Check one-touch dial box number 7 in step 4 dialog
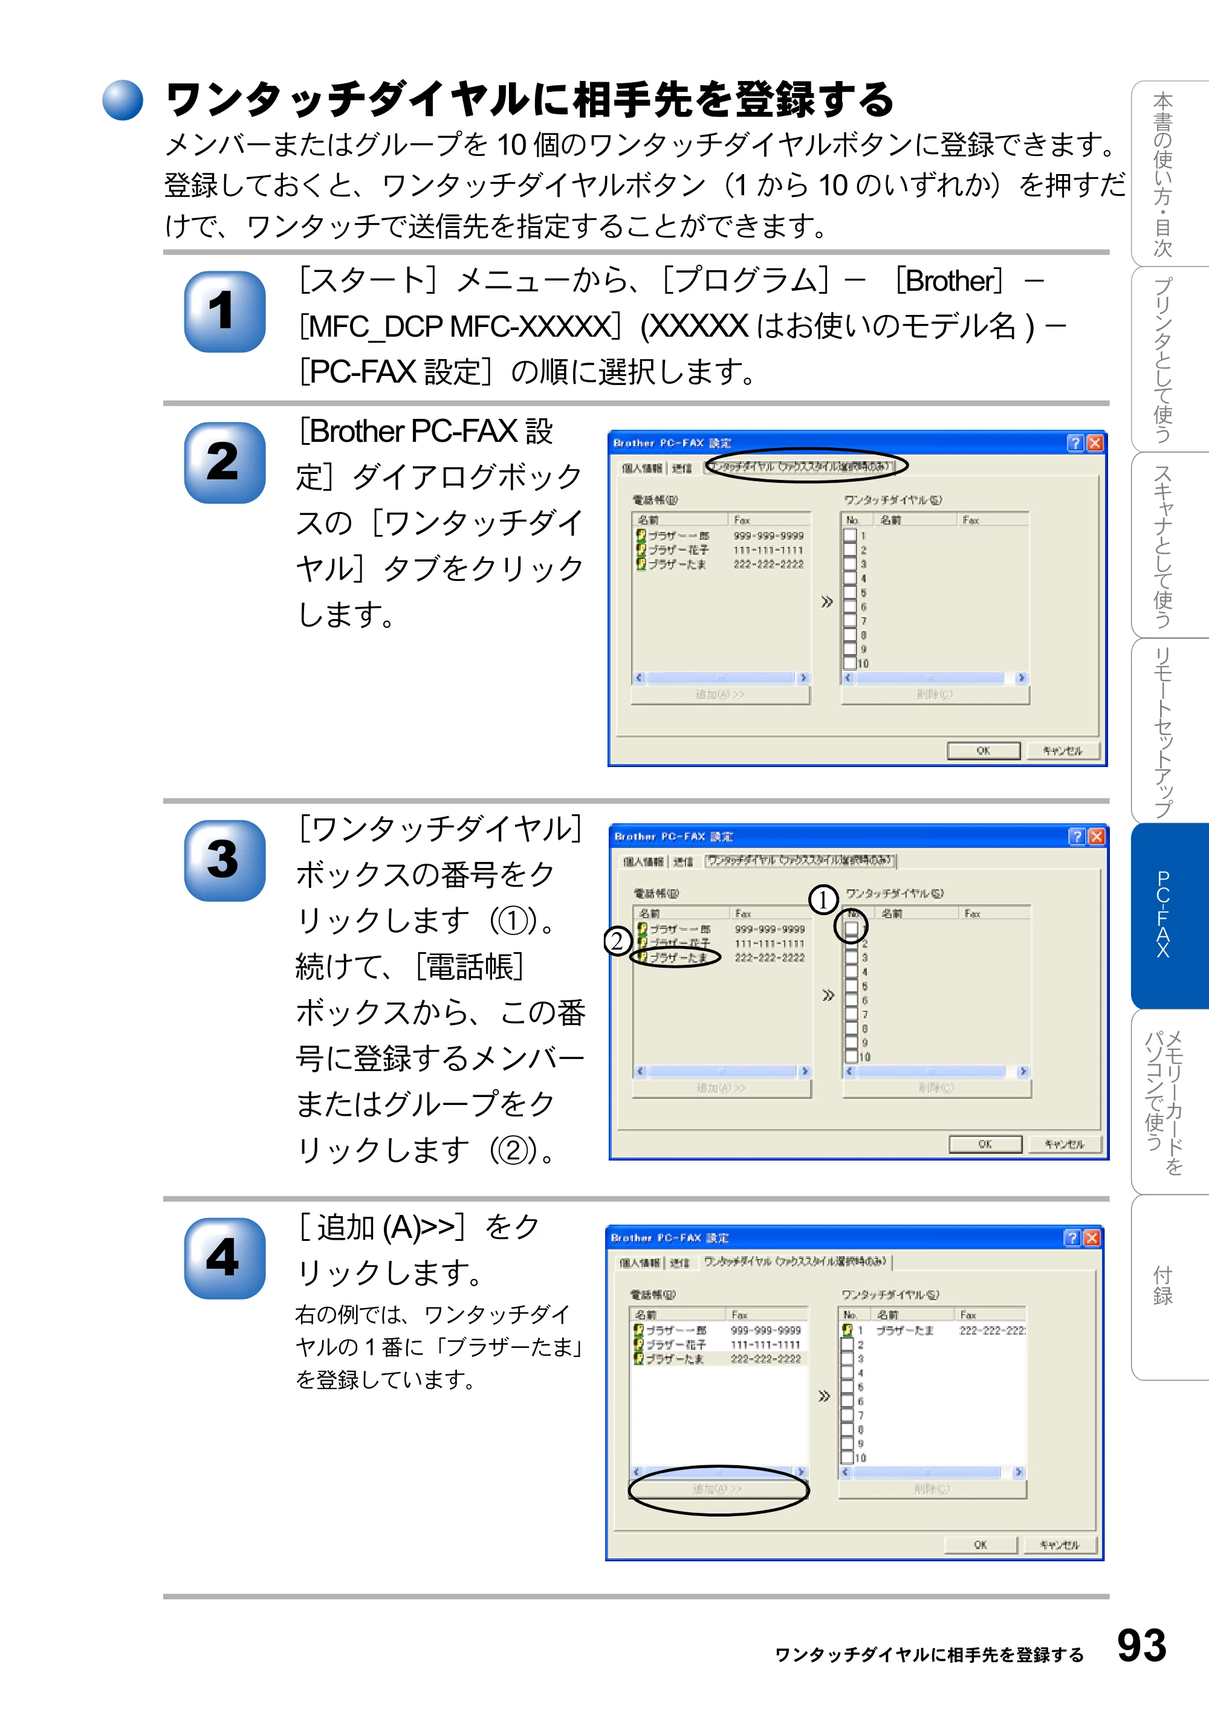1209x1713 pixels. point(847,1416)
